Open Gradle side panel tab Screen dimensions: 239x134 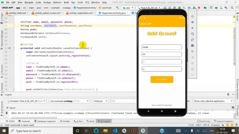(238, 17)
